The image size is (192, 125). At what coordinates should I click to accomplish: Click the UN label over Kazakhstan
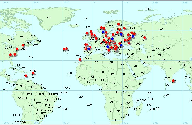click(x=161, y=41)
